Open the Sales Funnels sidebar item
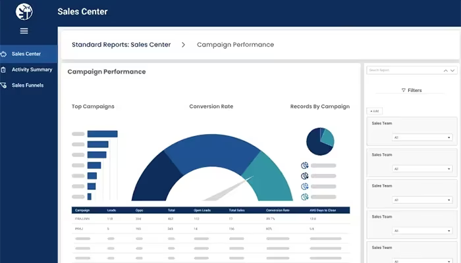The image size is (461, 263). point(29,85)
